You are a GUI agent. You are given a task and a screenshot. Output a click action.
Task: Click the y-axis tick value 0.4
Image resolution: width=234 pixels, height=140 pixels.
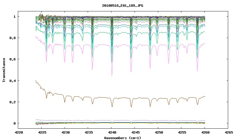[x=13, y=80]
